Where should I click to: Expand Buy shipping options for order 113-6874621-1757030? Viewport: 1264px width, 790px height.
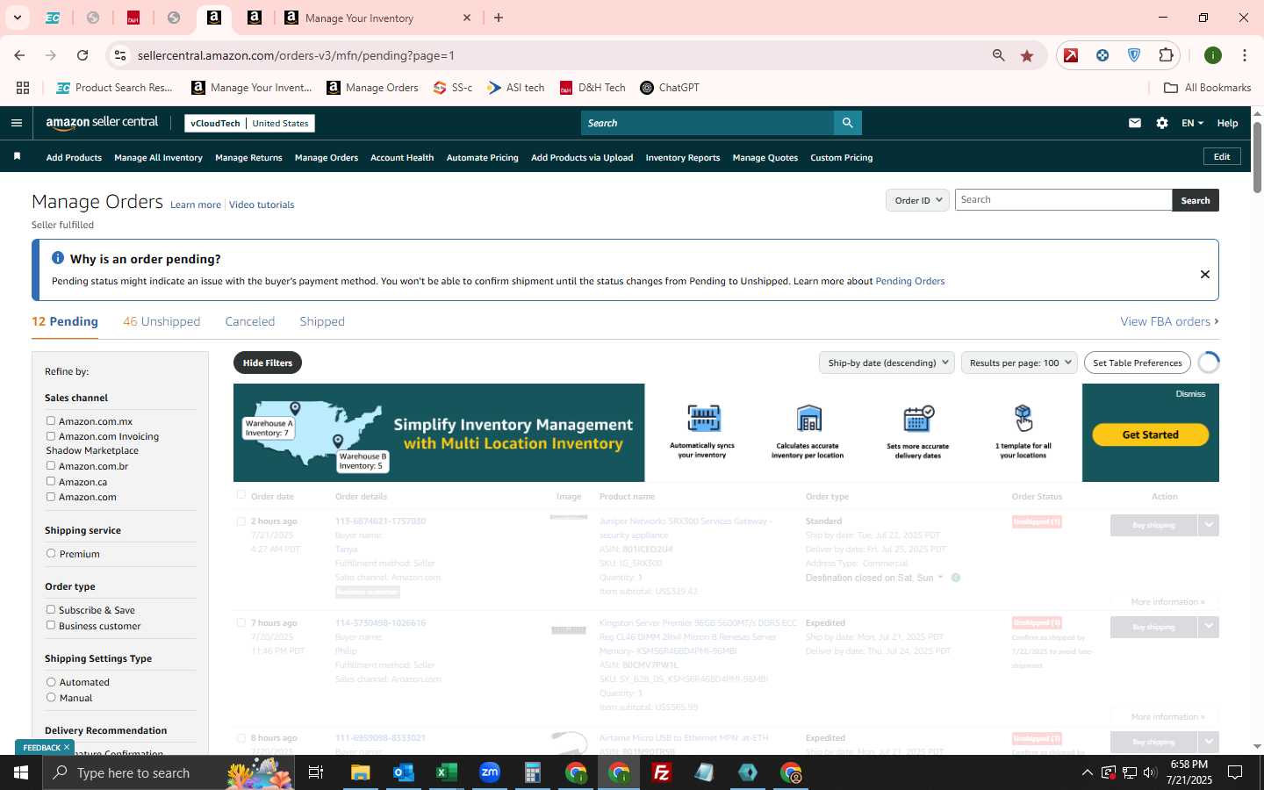pos(1209,525)
